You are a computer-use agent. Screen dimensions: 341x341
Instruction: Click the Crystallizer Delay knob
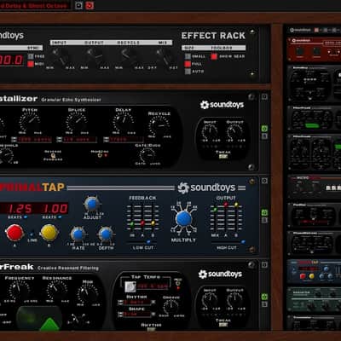click(x=124, y=122)
